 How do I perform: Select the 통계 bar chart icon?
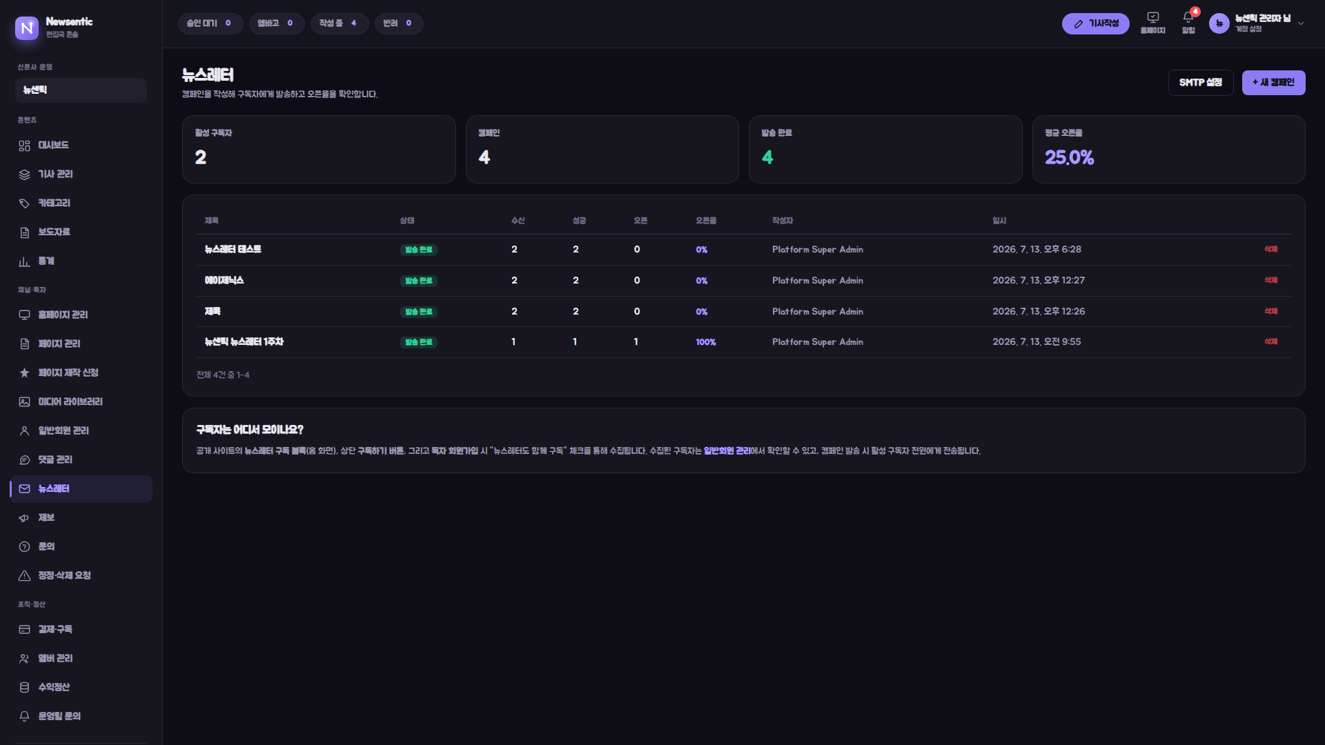point(24,261)
